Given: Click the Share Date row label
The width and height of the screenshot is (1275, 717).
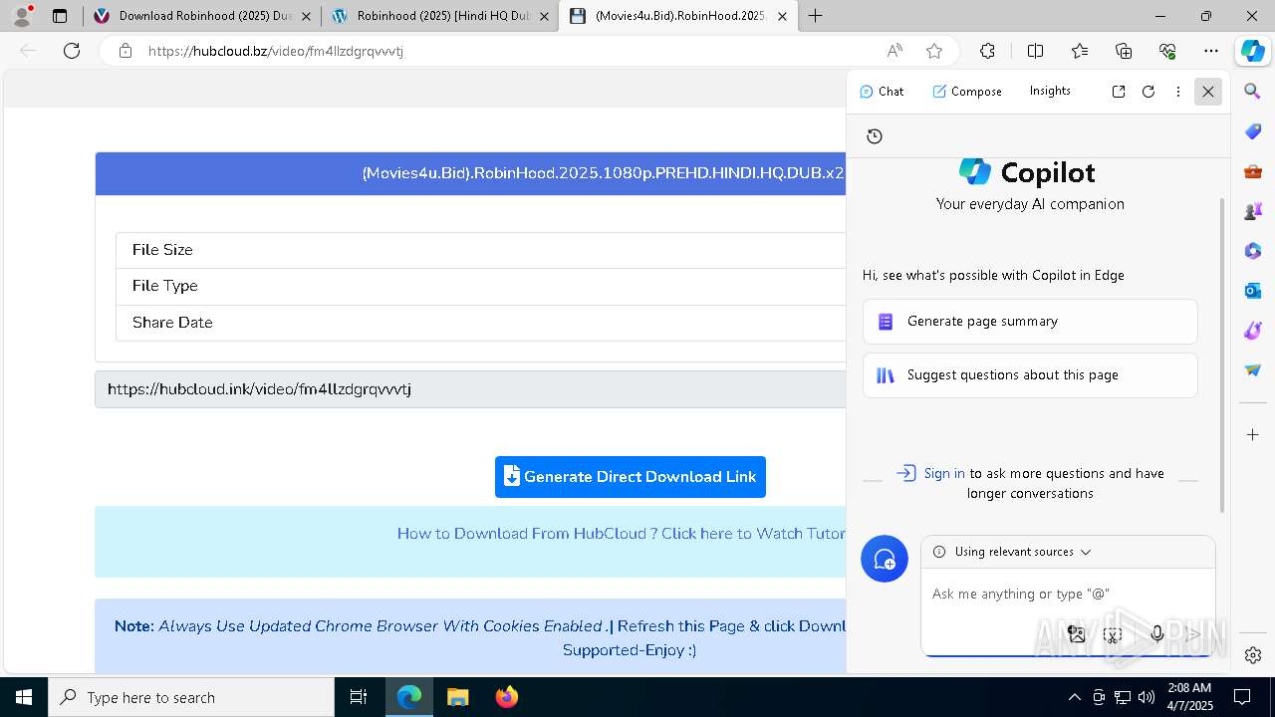Looking at the screenshot, I should click(x=172, y=323).
